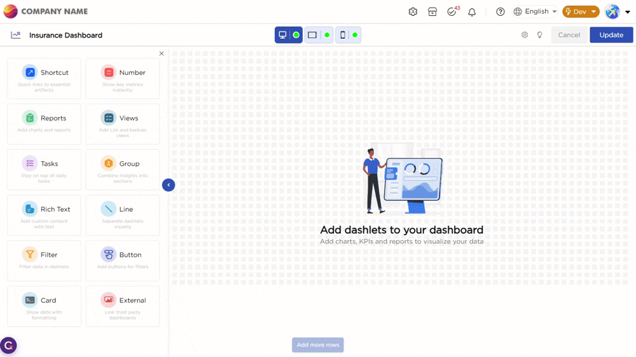Click Add more rows button
Viewport: 636px width, 357px height.
tap(318, 345)
